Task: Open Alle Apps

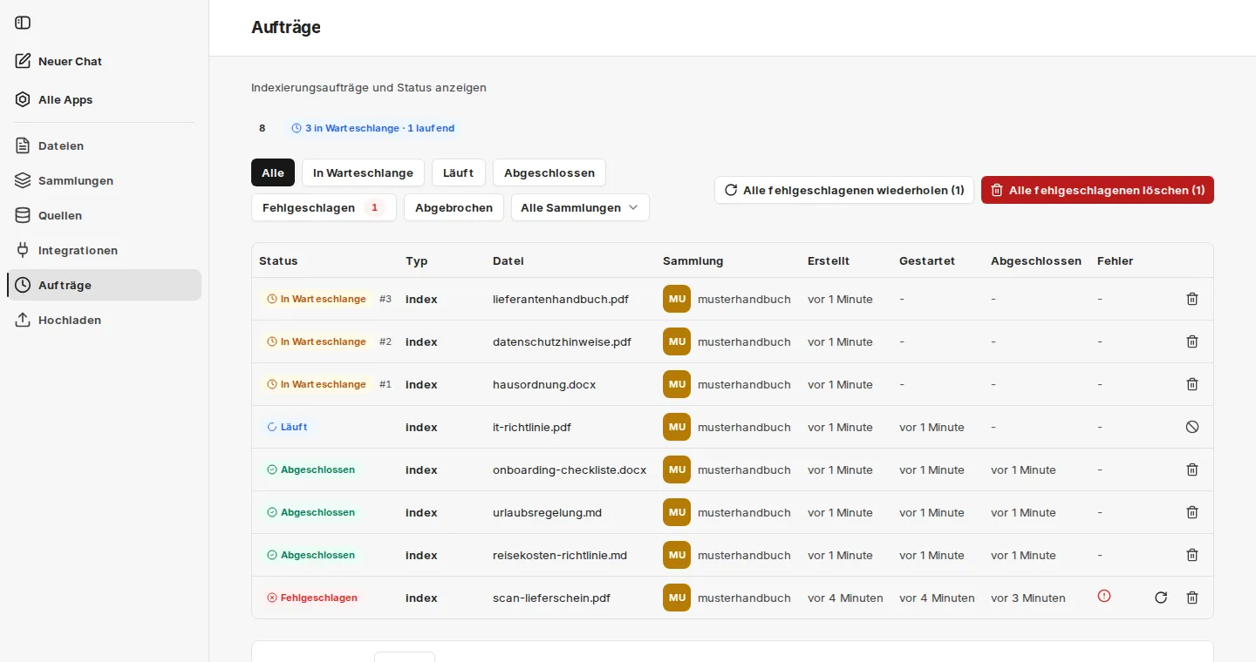Action: (104, 99)
